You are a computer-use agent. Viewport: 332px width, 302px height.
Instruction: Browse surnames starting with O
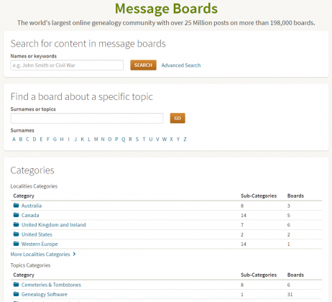pos(110,139)
